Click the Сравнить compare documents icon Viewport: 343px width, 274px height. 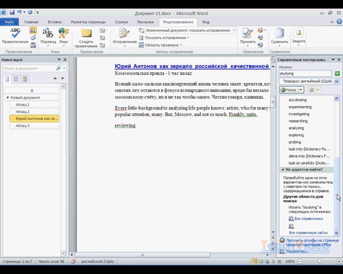(x=280, y=35)
